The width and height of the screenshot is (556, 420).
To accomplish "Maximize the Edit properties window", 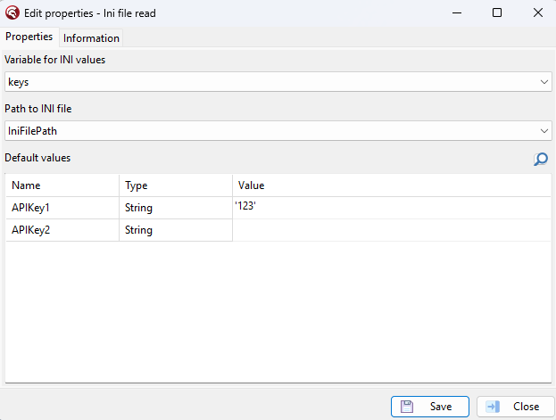I will pos(497,13).
